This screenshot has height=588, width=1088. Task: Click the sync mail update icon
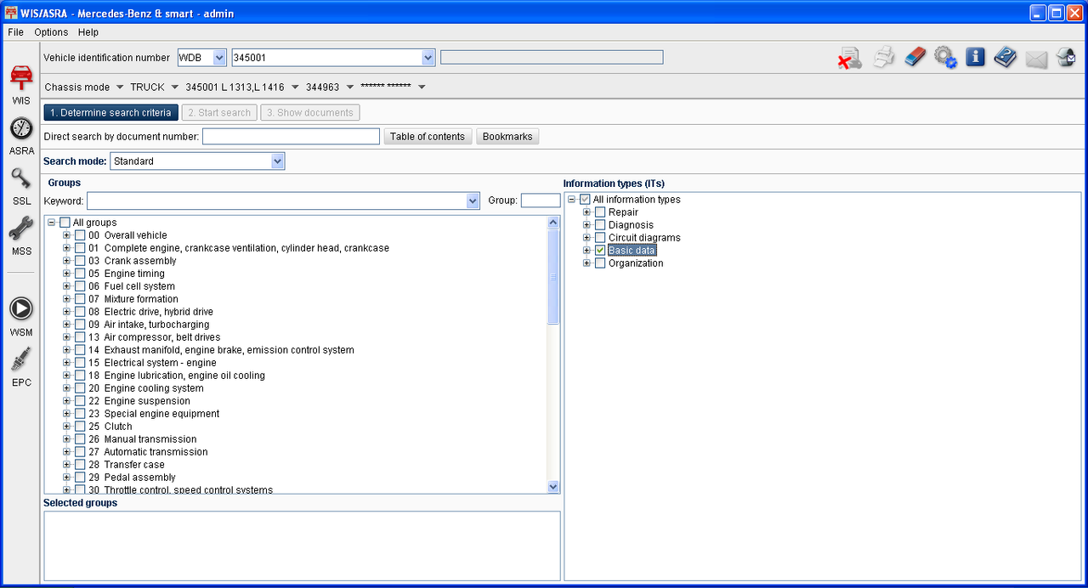[1066, 58]
